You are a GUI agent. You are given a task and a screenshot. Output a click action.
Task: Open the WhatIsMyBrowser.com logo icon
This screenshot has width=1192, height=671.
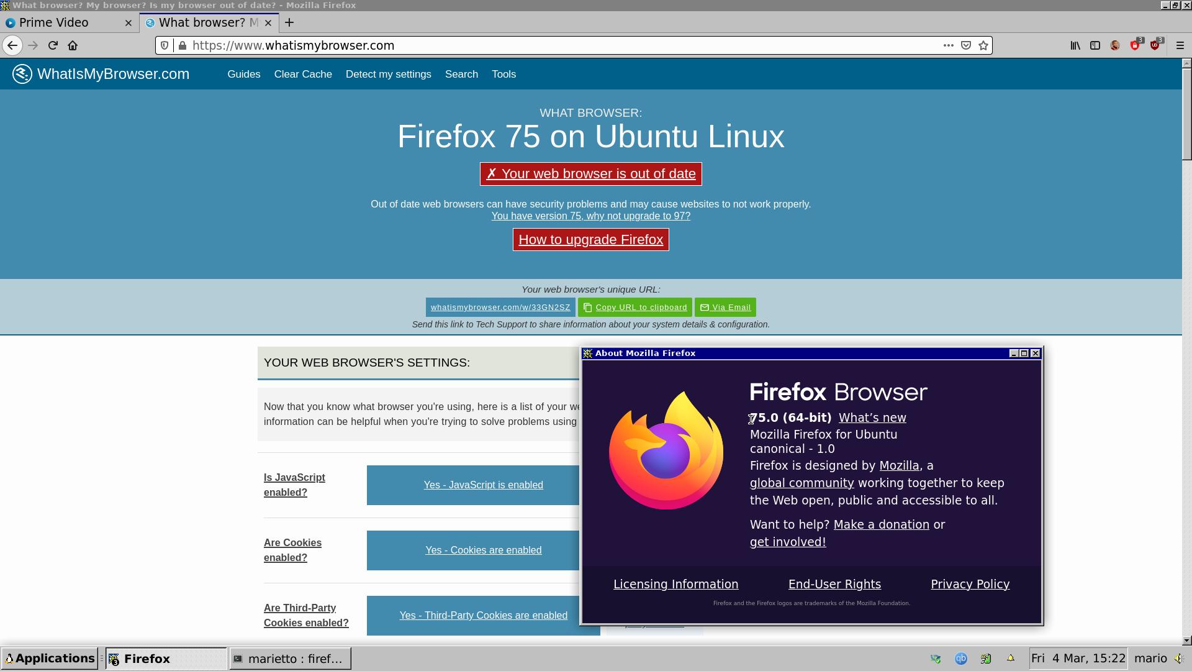(x=22, y=73)
